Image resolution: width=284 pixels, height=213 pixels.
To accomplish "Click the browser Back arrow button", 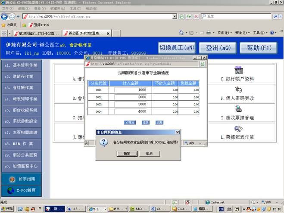I will click(5, 16).
